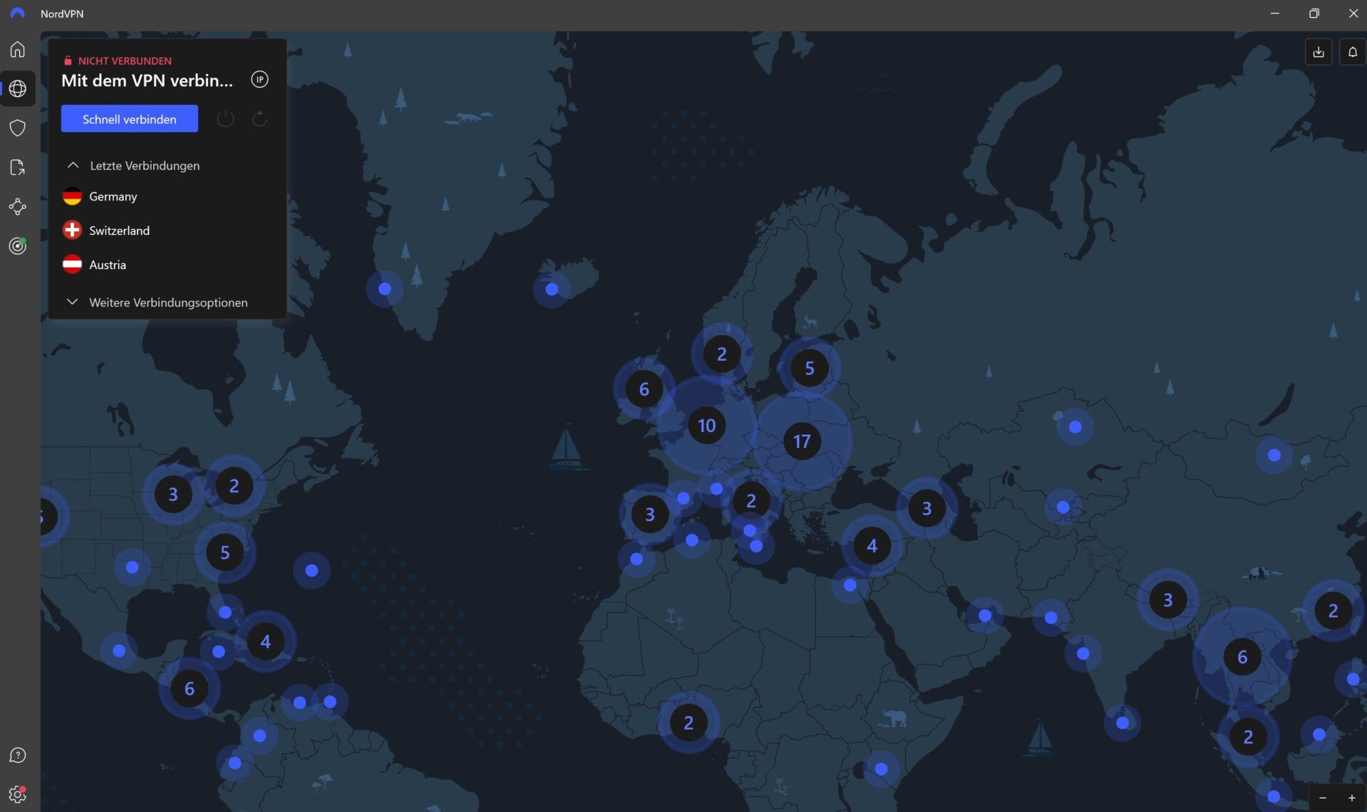
Task: Click the Iberia cluster marker 3
Action: coord(649,514)
